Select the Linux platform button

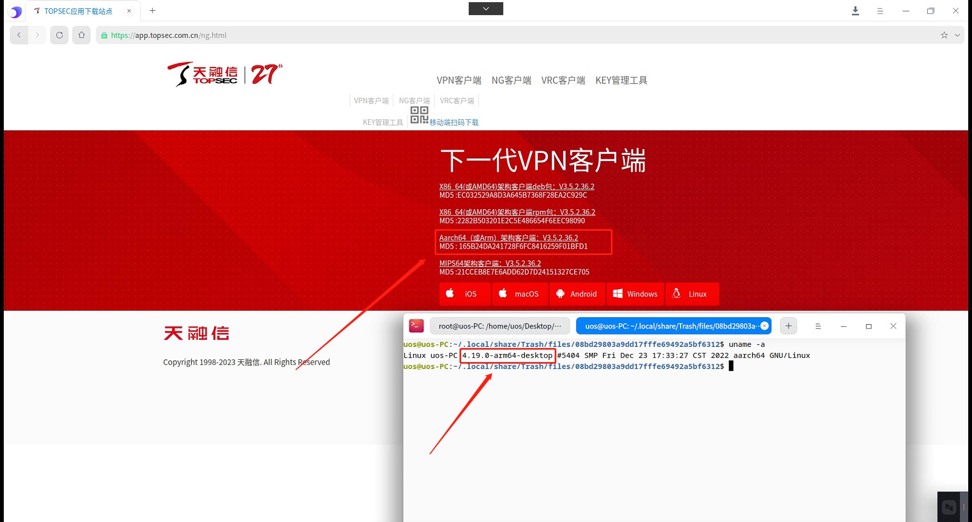pyautogui.click(x=693, y=294)
